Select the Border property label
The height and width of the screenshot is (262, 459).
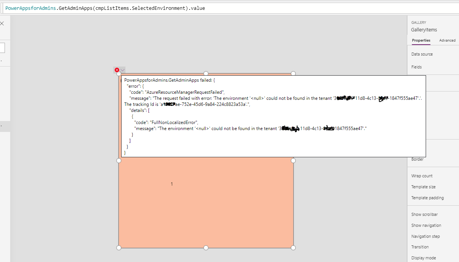tap(417, 159)
